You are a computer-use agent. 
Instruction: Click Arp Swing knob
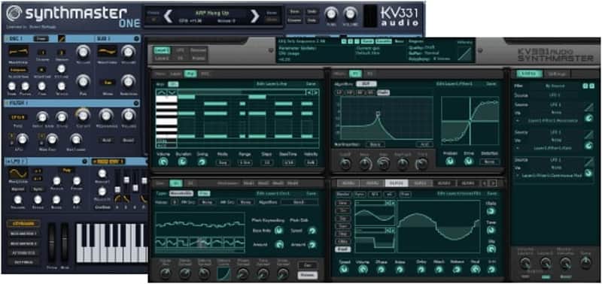[202, 162]
